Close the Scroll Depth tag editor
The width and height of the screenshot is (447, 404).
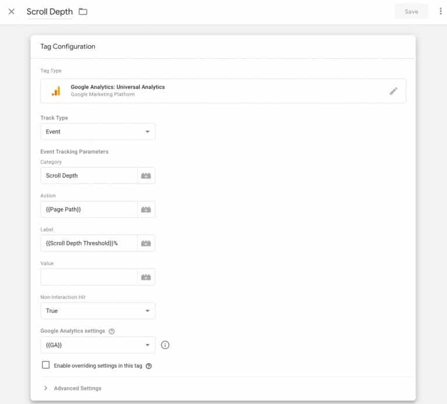tap(12, 12)
